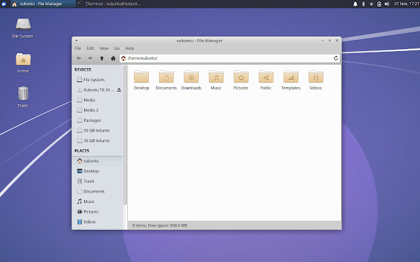The width and height of the screenshot is (420, 262).
Task: Switch to the Terminal taskbar button
Action: point(110,4)
